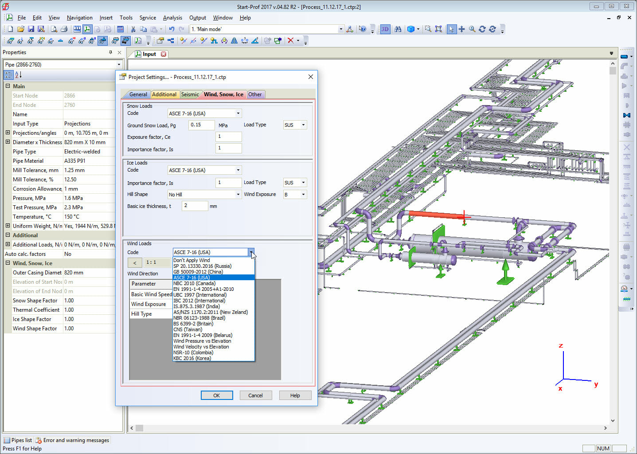
Task: Collapse the Main properties section
Action: click(x=8, y=86)
